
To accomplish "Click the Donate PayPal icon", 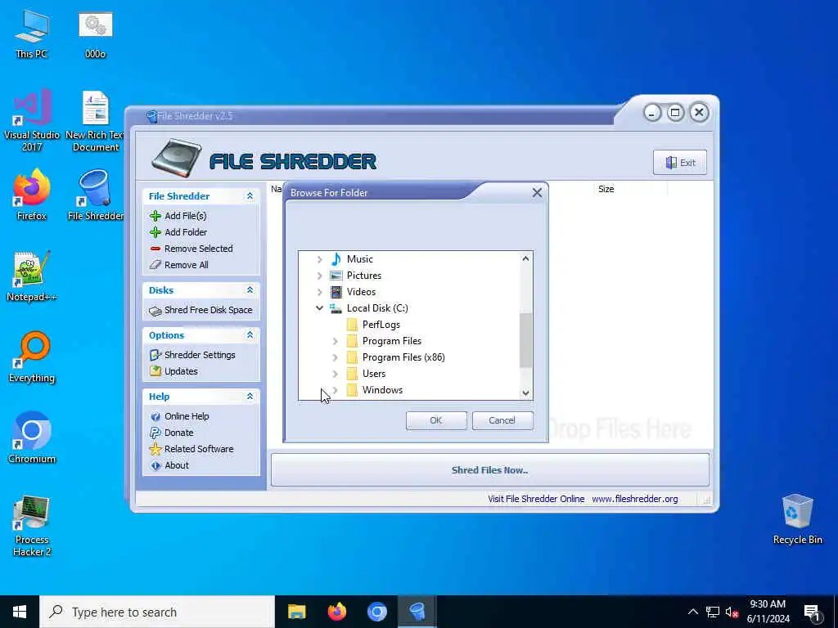I will 155,433.
